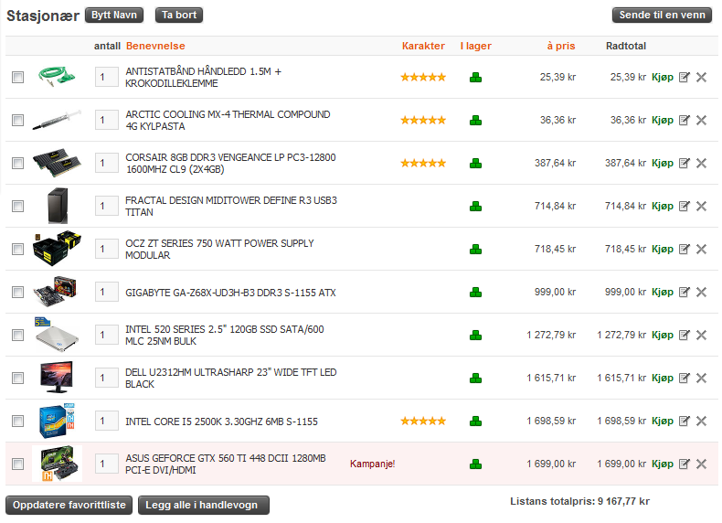Remove Dell U2312HM Ultrasharp with X icon
The image size is (722, 523).
(701, 378)
